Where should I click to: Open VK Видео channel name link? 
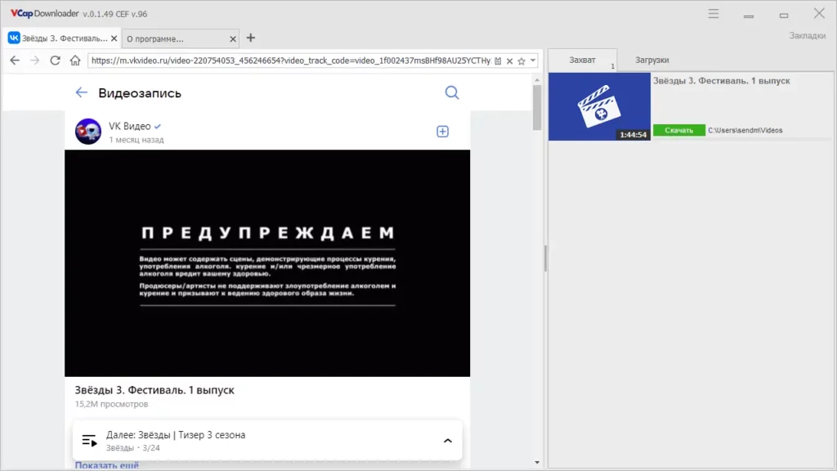[x=130, y=126]
